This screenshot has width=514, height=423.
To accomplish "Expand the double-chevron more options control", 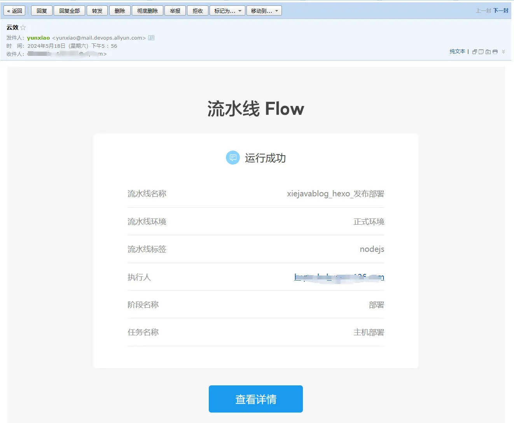I will coord(503,52).
